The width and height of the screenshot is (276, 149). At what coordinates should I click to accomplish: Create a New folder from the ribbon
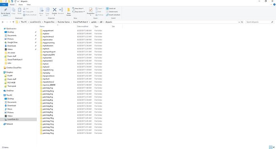coord(69,12)
